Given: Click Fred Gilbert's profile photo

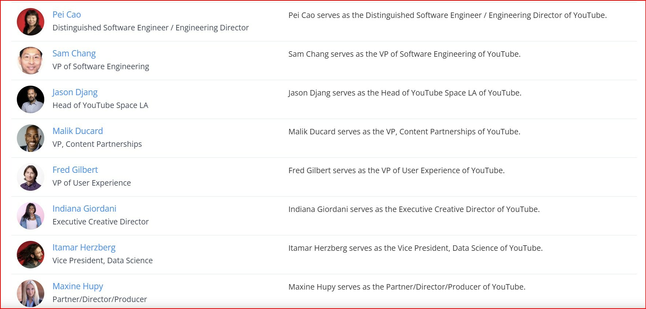Looking at the screenshot, I should pos(31,177).
